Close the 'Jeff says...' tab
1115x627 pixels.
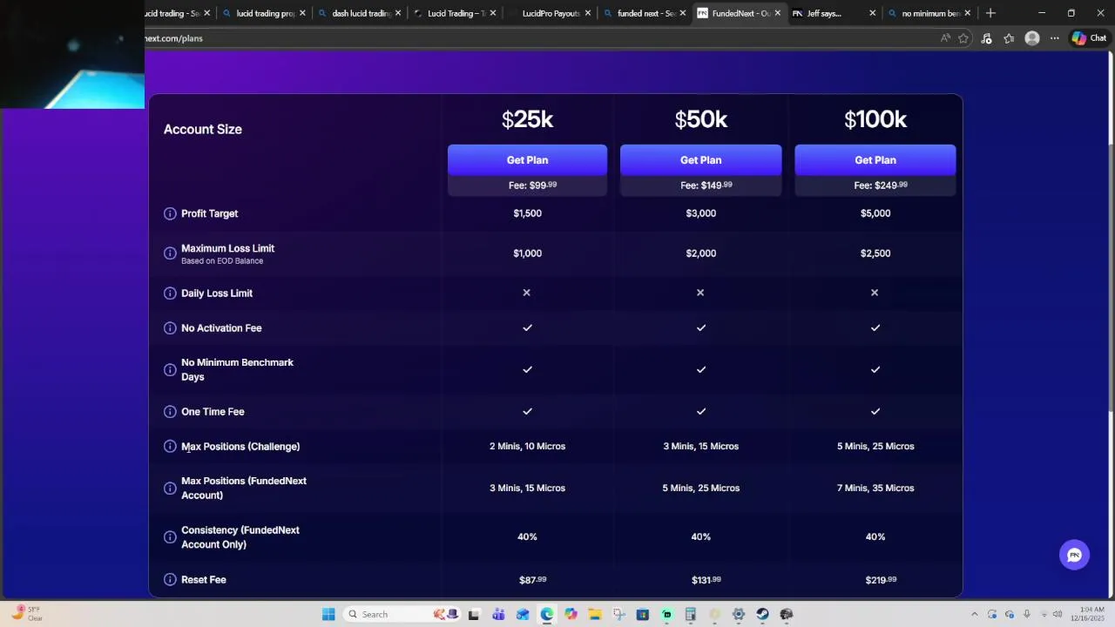click(x=872, y=13)
